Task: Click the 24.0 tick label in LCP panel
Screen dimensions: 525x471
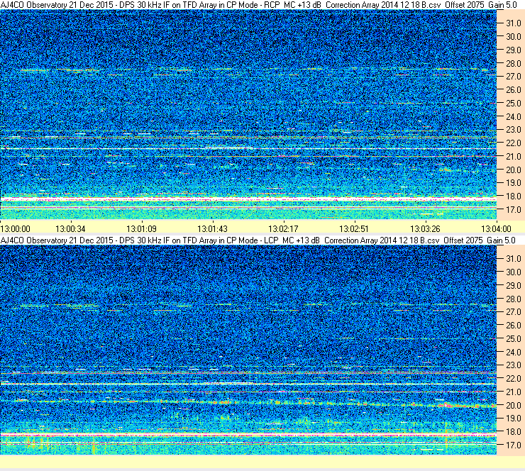Action: coord(513,352)
